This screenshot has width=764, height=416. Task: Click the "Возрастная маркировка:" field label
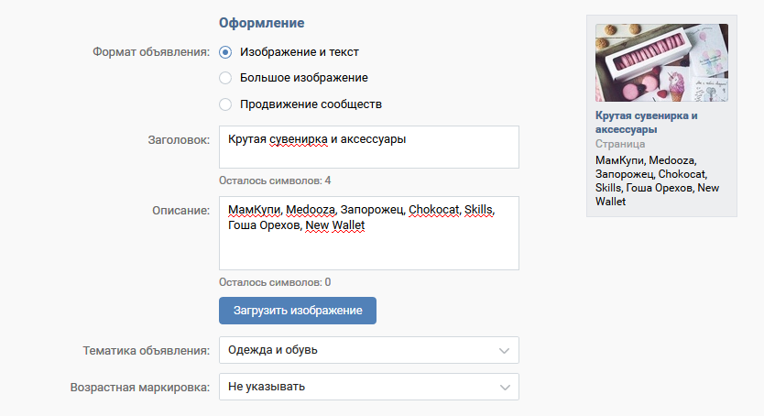pyautogui.click(x=140, y=387)
